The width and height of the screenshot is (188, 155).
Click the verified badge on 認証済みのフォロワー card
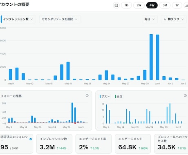pos(31,139)
